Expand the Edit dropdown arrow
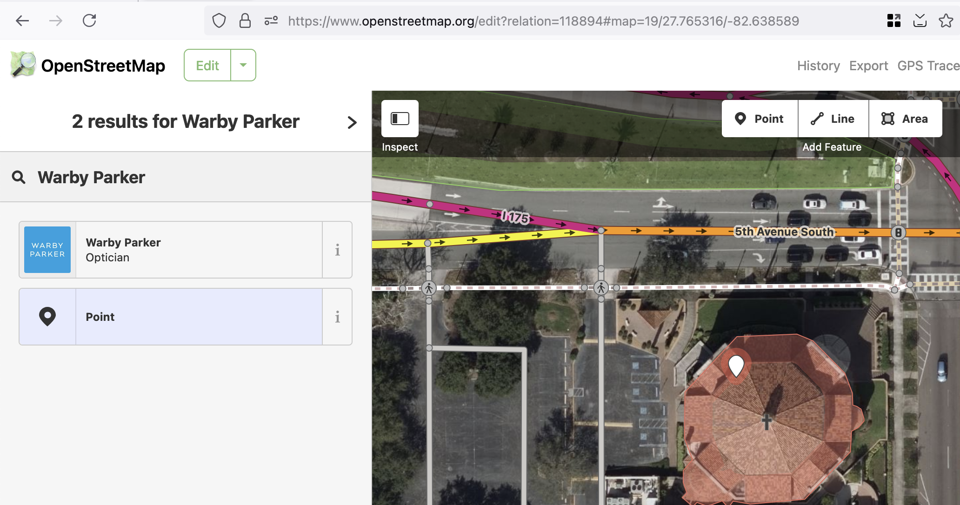The height and width of the screenshot is (505, 960). coord(243,65)
